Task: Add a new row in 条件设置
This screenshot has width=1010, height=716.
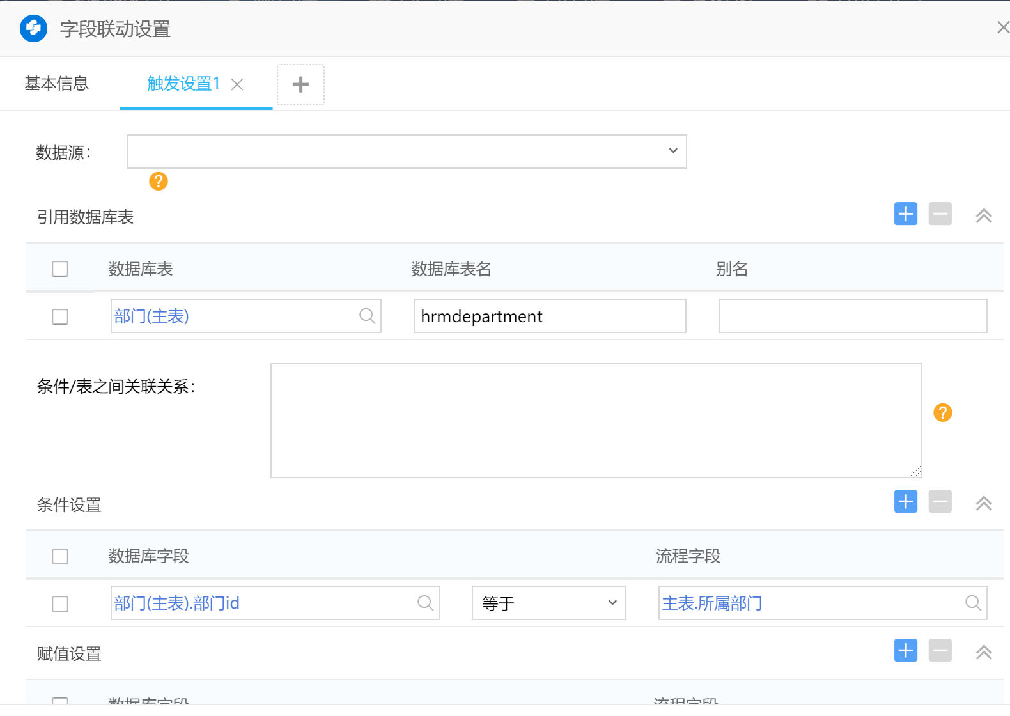Action: pos(905,502)
